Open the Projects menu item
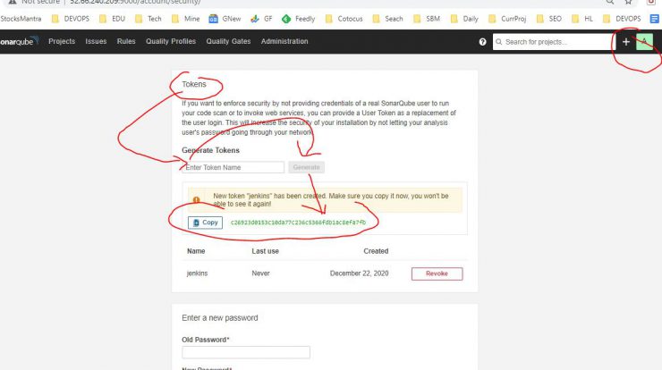Screen dimensions: 662x370 62,41
